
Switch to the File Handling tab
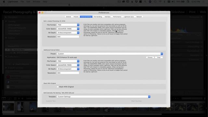pyautogui.click(x=98, y=17)
